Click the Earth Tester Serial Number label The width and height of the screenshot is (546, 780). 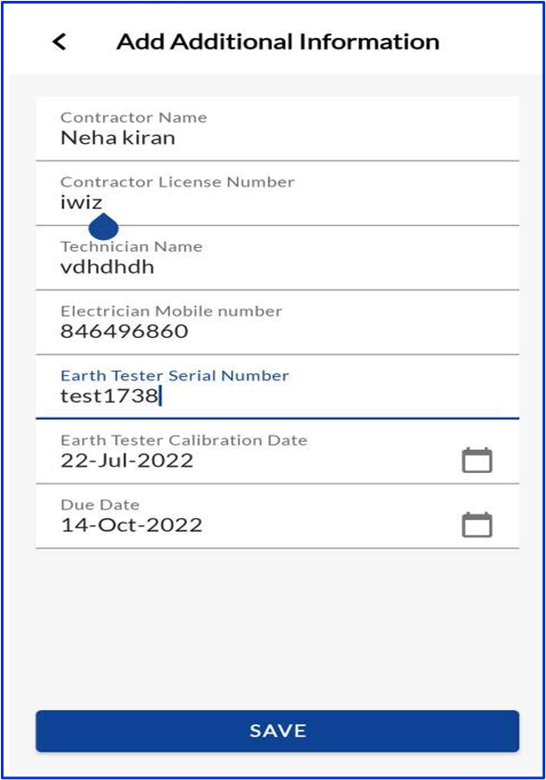[175, 376]
